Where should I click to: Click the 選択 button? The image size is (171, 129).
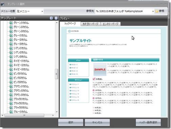(71, 122)
